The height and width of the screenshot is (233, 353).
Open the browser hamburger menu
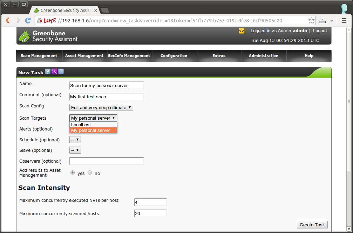coord(344,20)
